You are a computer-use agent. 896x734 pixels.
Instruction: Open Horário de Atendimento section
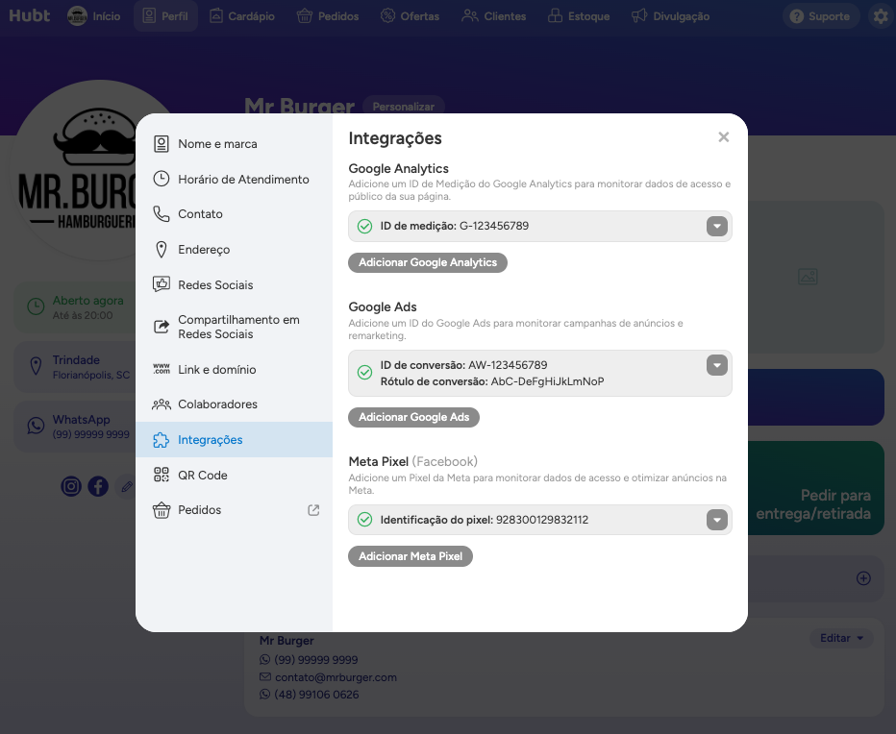[235, 180]
